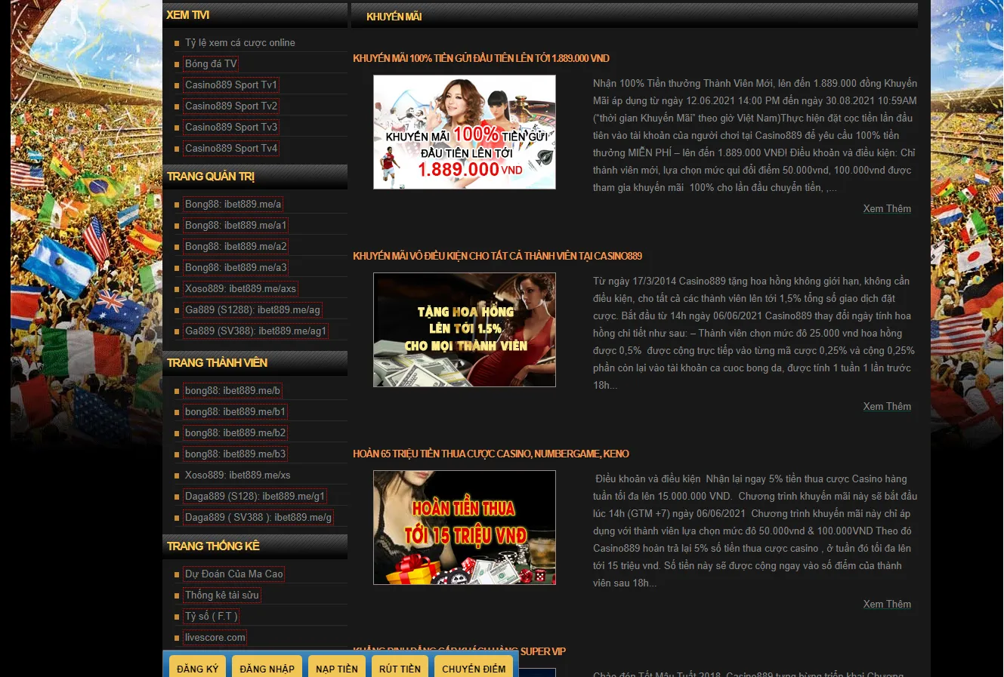Image resolution: width=1004 pixels, height=677 pixels.
Task: Open Daga889 (S128) member link
Action: (x=255, y=497)
